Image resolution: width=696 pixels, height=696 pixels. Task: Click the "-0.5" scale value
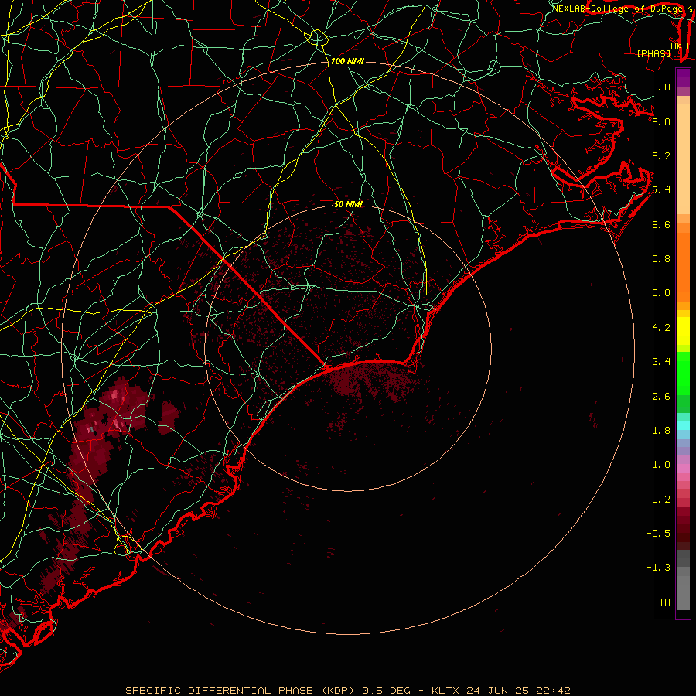pyautogui.click(x=658, y=534)
